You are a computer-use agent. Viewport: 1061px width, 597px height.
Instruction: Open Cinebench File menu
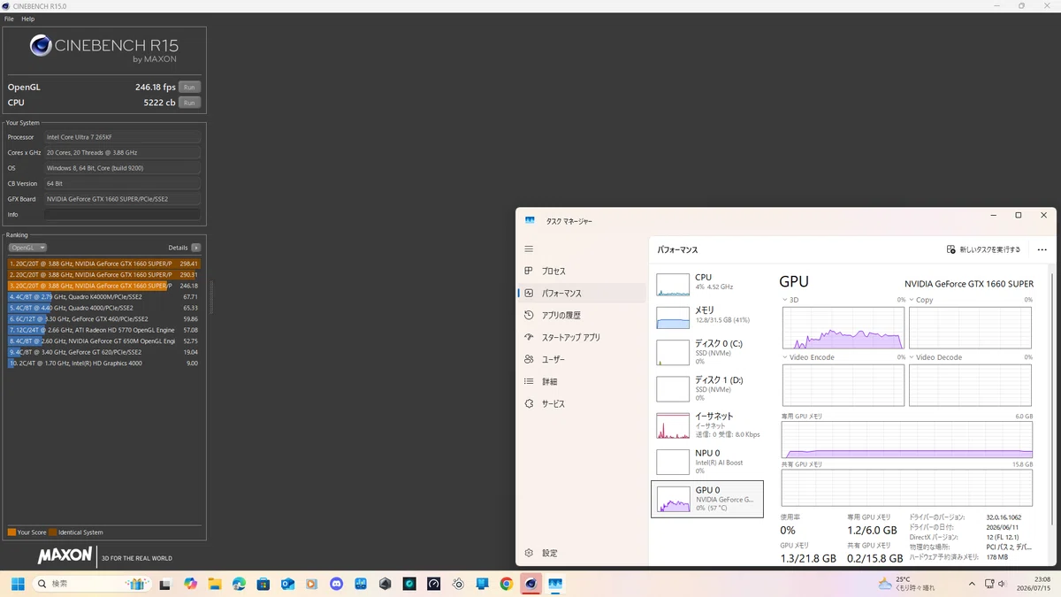click(9, 19)
